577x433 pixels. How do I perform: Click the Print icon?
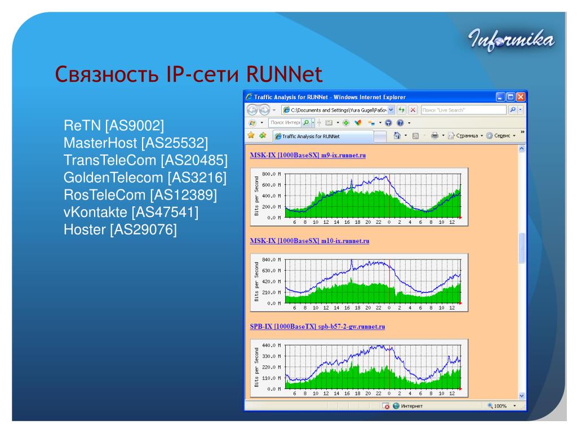[434, 135]
